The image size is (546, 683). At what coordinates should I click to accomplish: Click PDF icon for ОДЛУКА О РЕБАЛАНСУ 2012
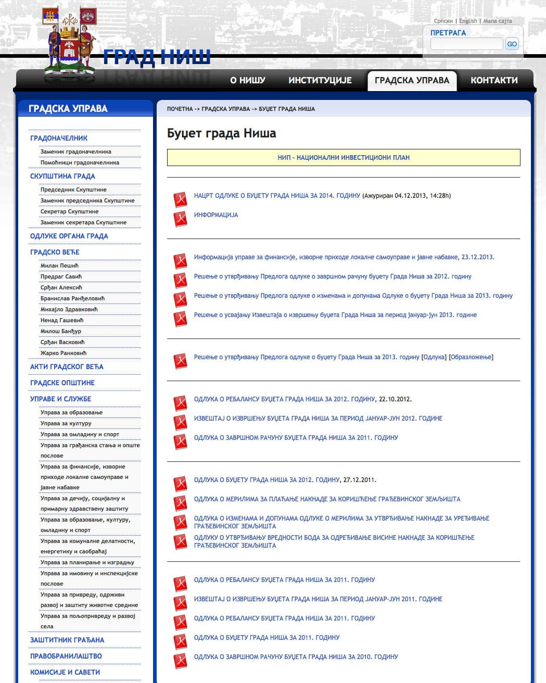click(180, 403)
